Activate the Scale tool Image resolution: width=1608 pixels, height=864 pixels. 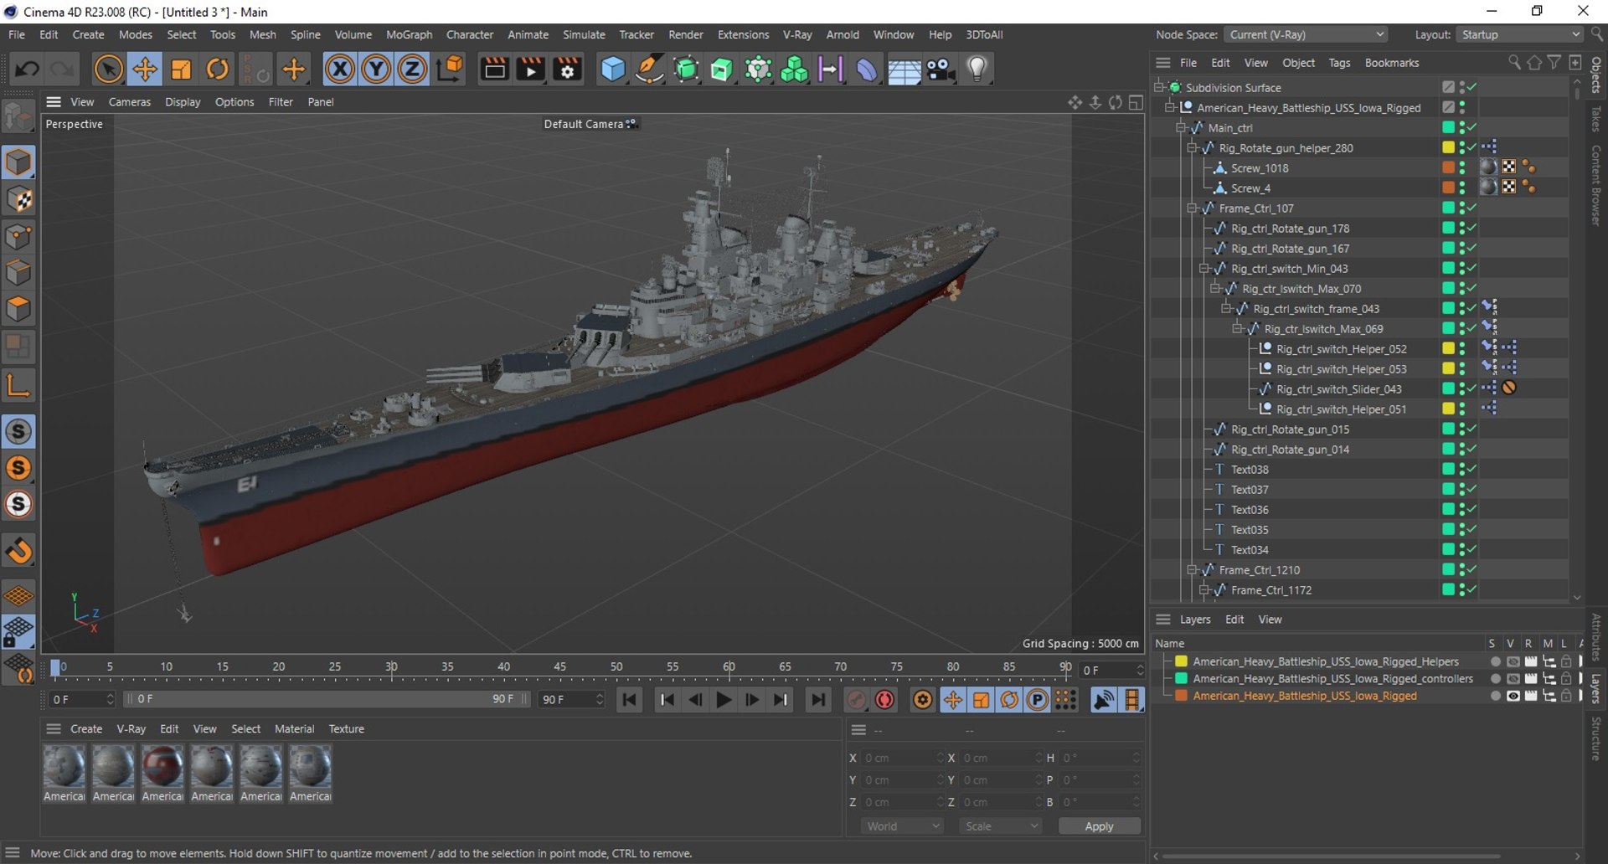181,69
